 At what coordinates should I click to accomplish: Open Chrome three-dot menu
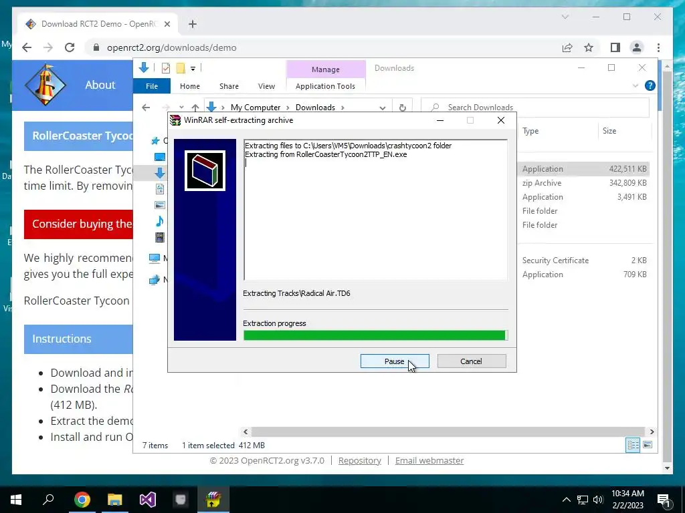point(658,47)
